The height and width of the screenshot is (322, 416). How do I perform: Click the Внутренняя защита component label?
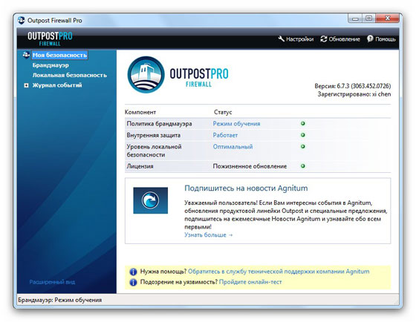[x=153, y=135]
